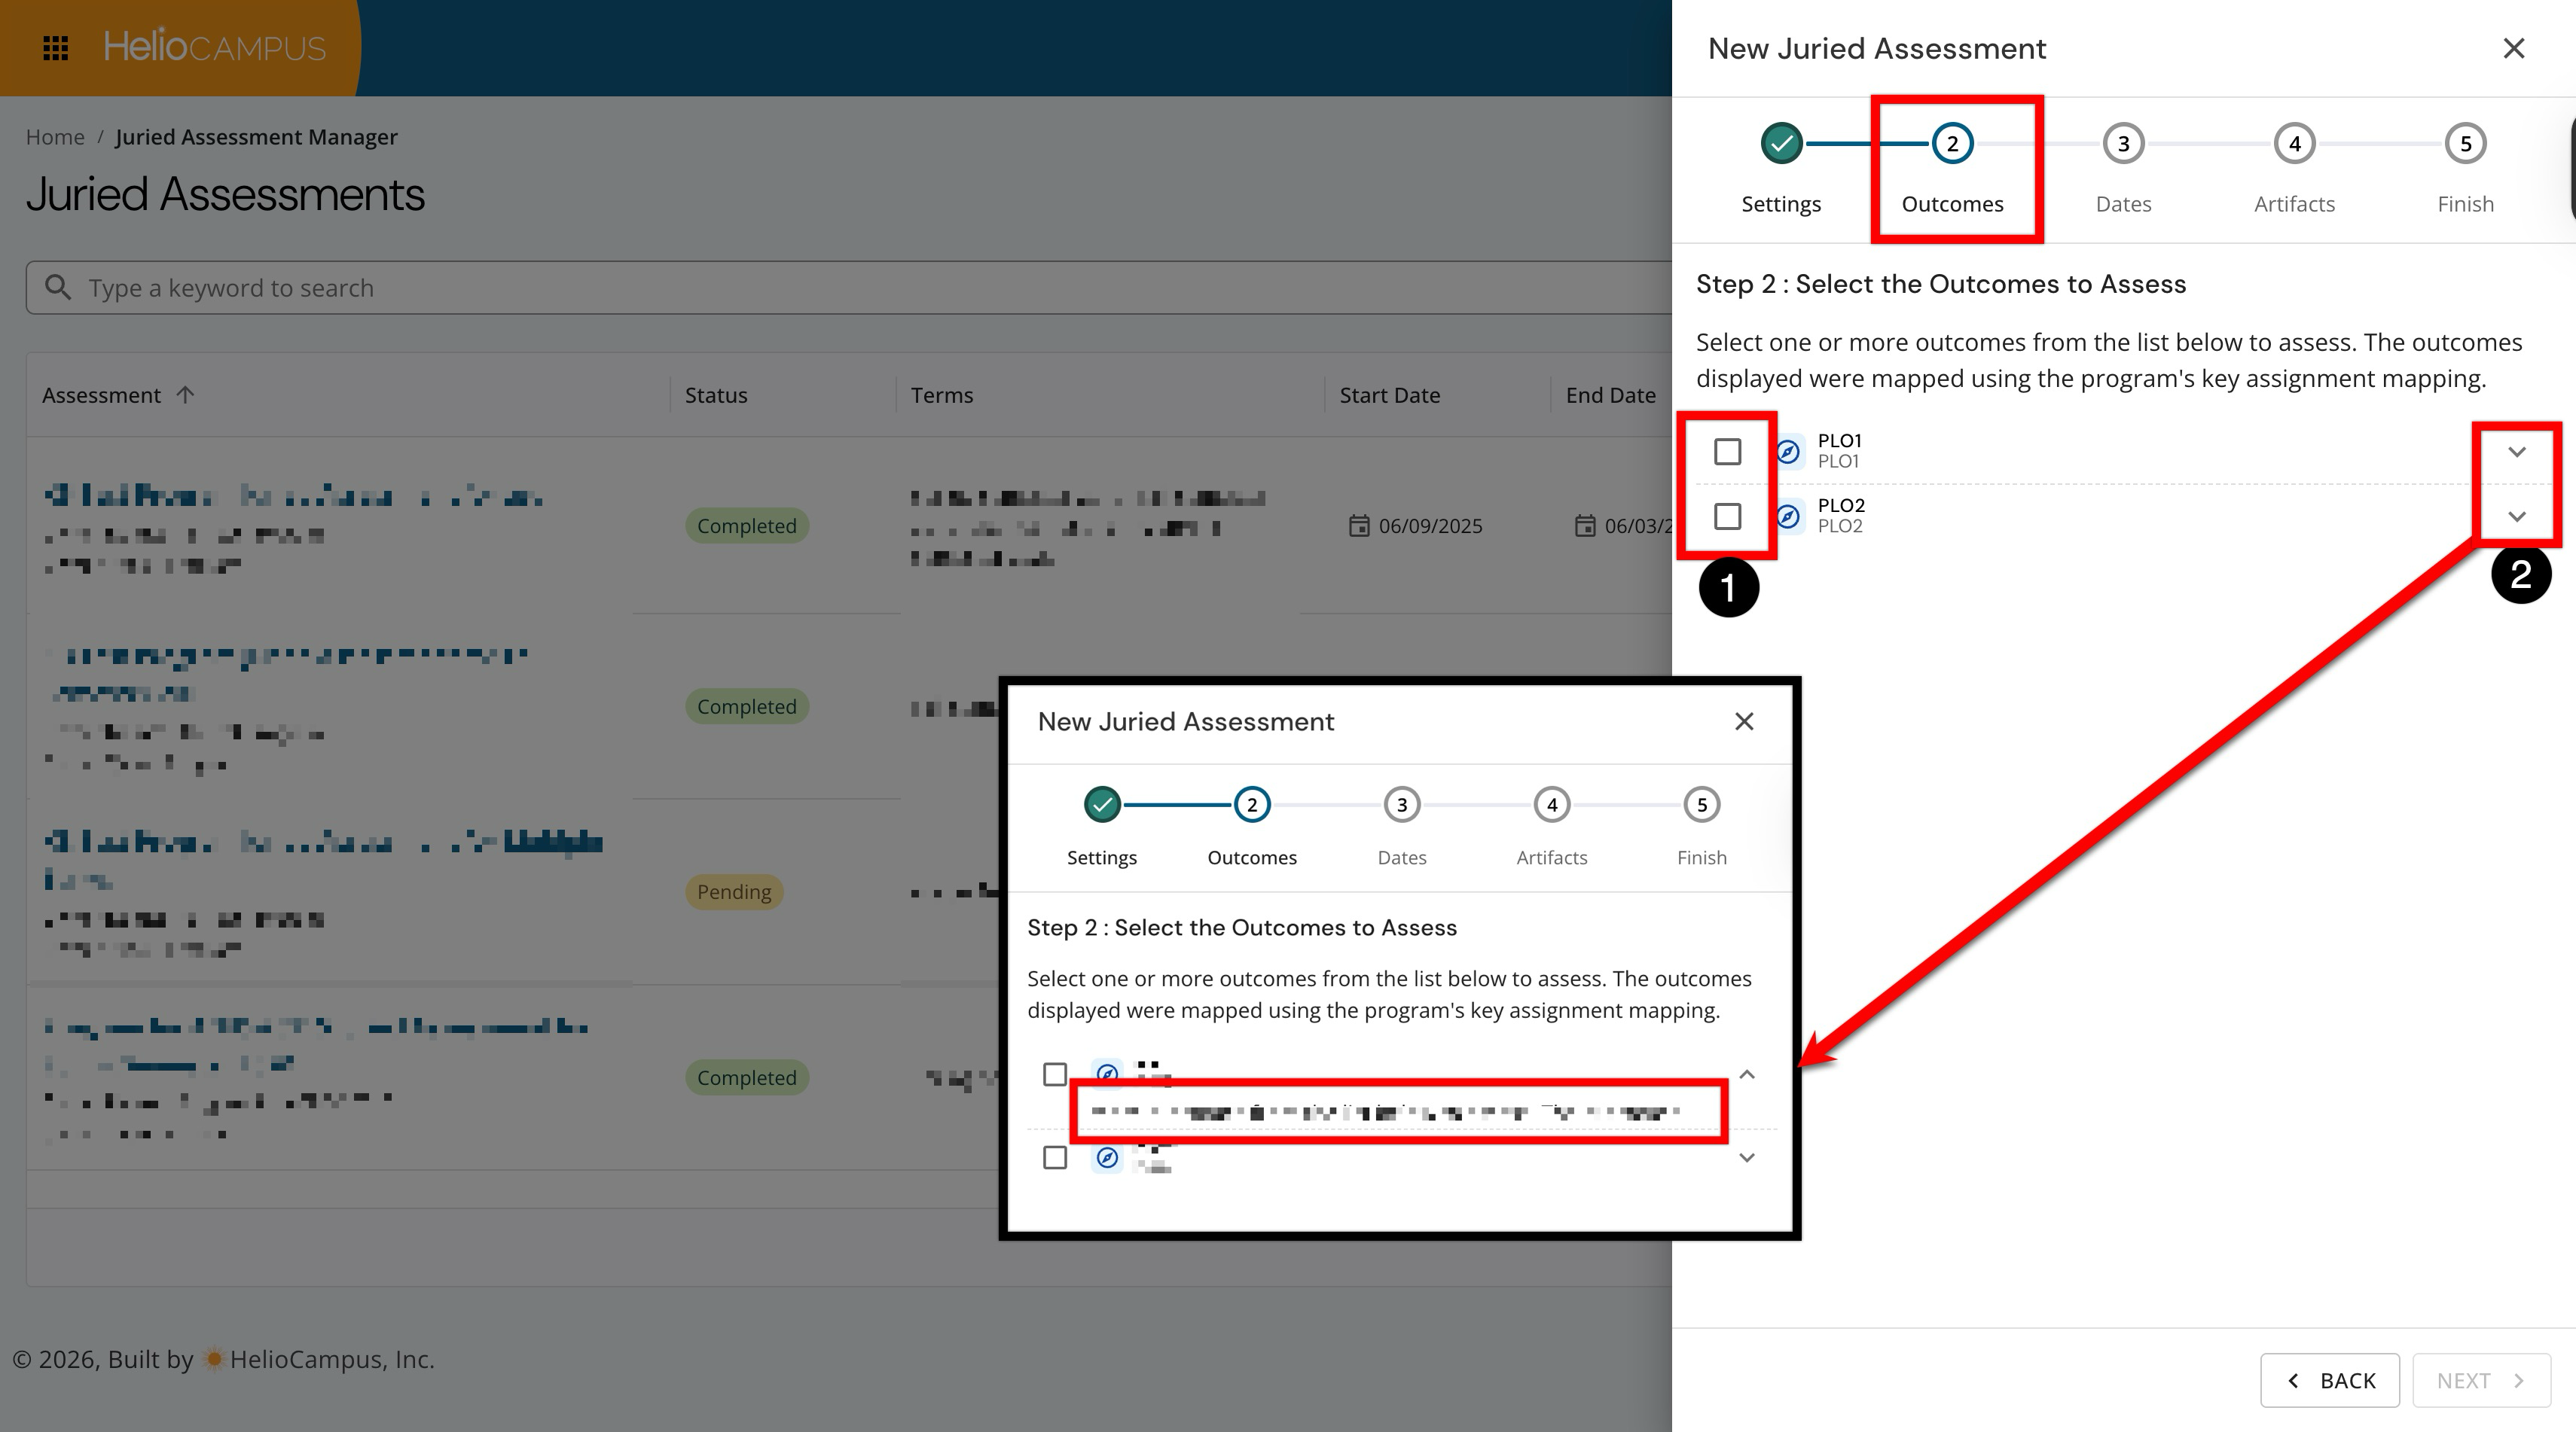Image resolution: width=2576 pixels, height=1432 pixels.
Task: Check the PLO1 outcome checkbox
Action: 1727,452
